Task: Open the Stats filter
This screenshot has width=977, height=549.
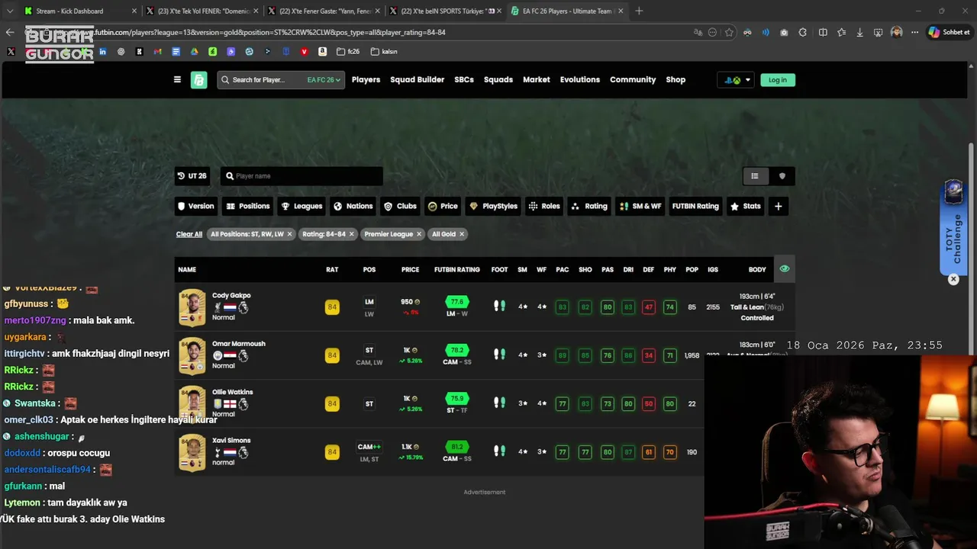Action: tap(746, 206)
